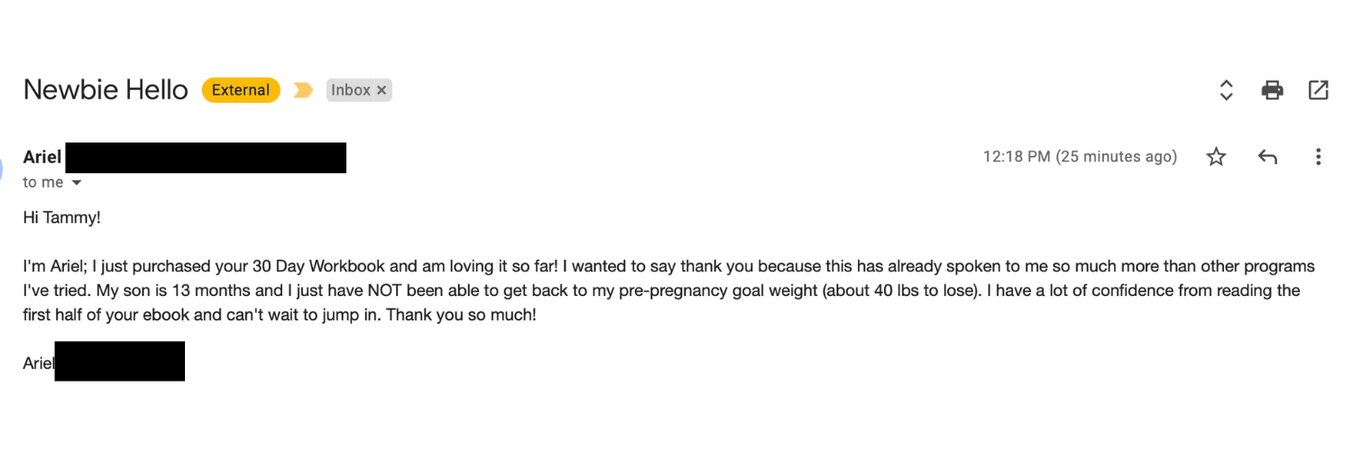This screenshot has height=451, width=1353.
Task: Click the sender avatar at the left edge
Action: [x=4, y=166]
